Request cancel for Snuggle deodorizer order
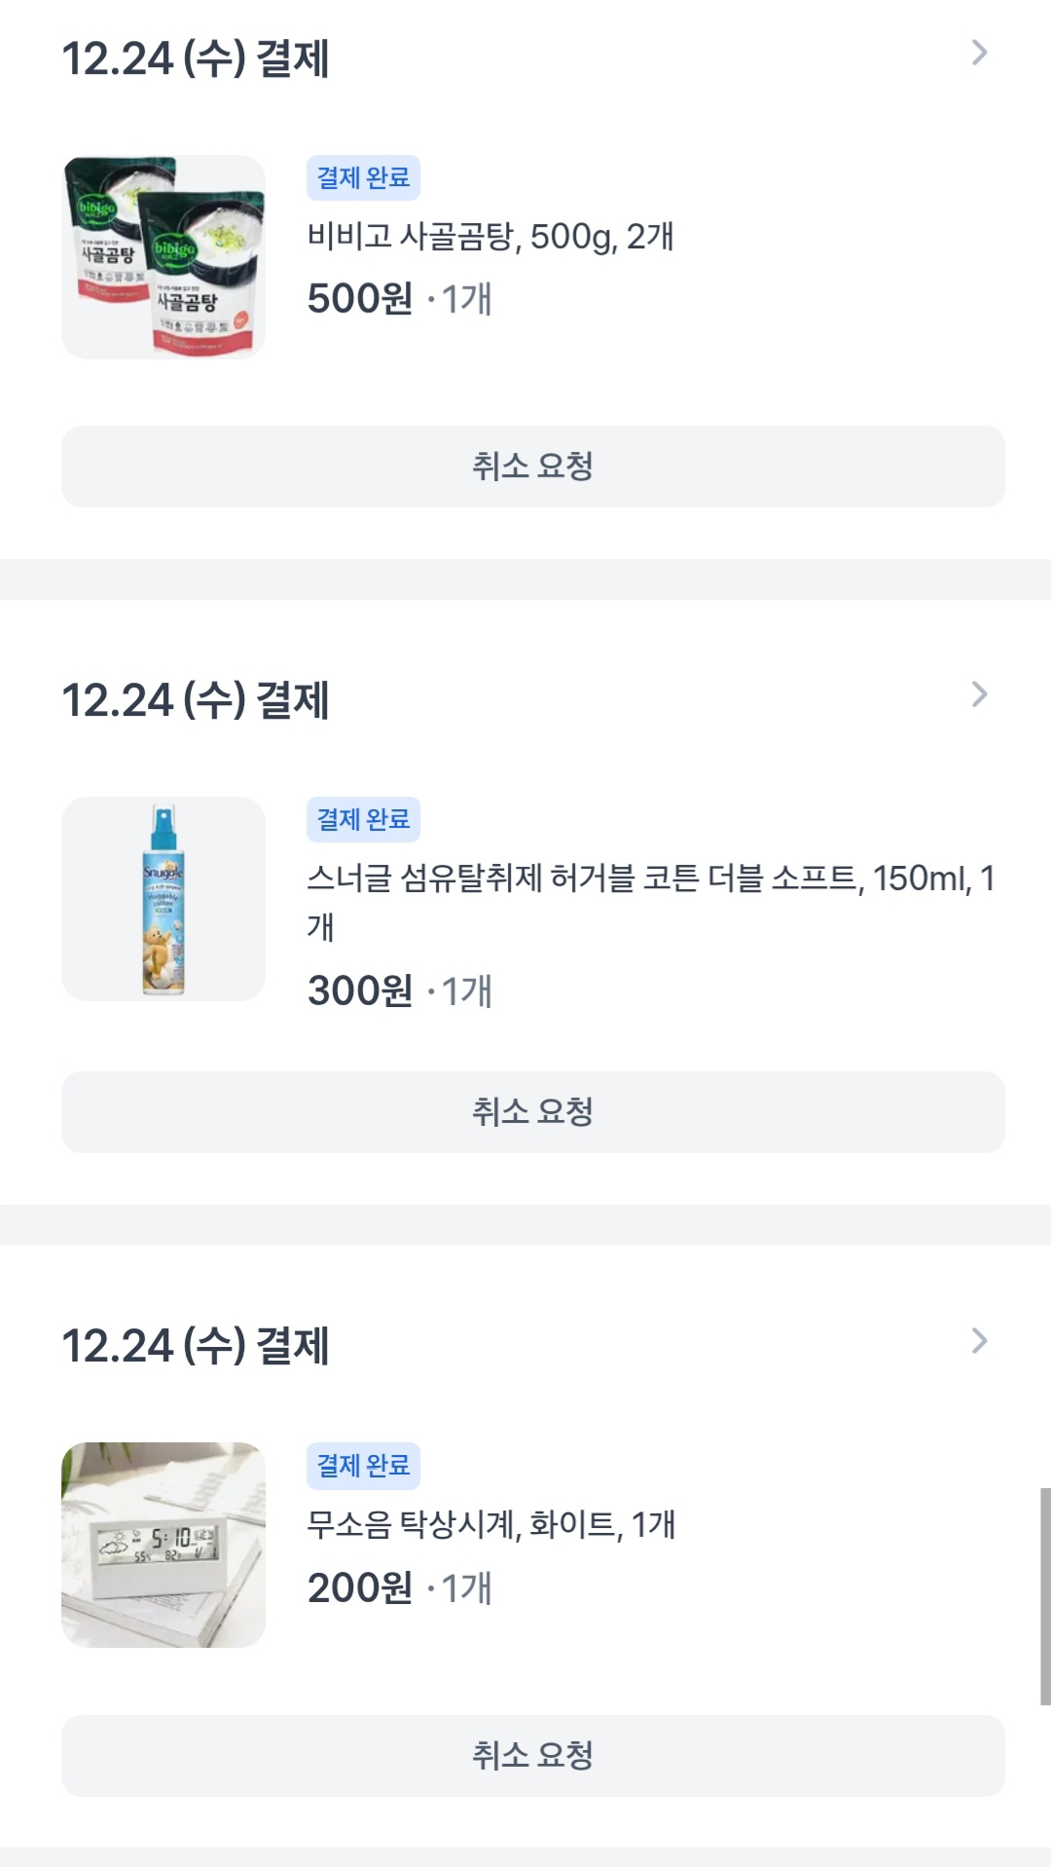1051x1867 pixels. tap(533, 1112)
